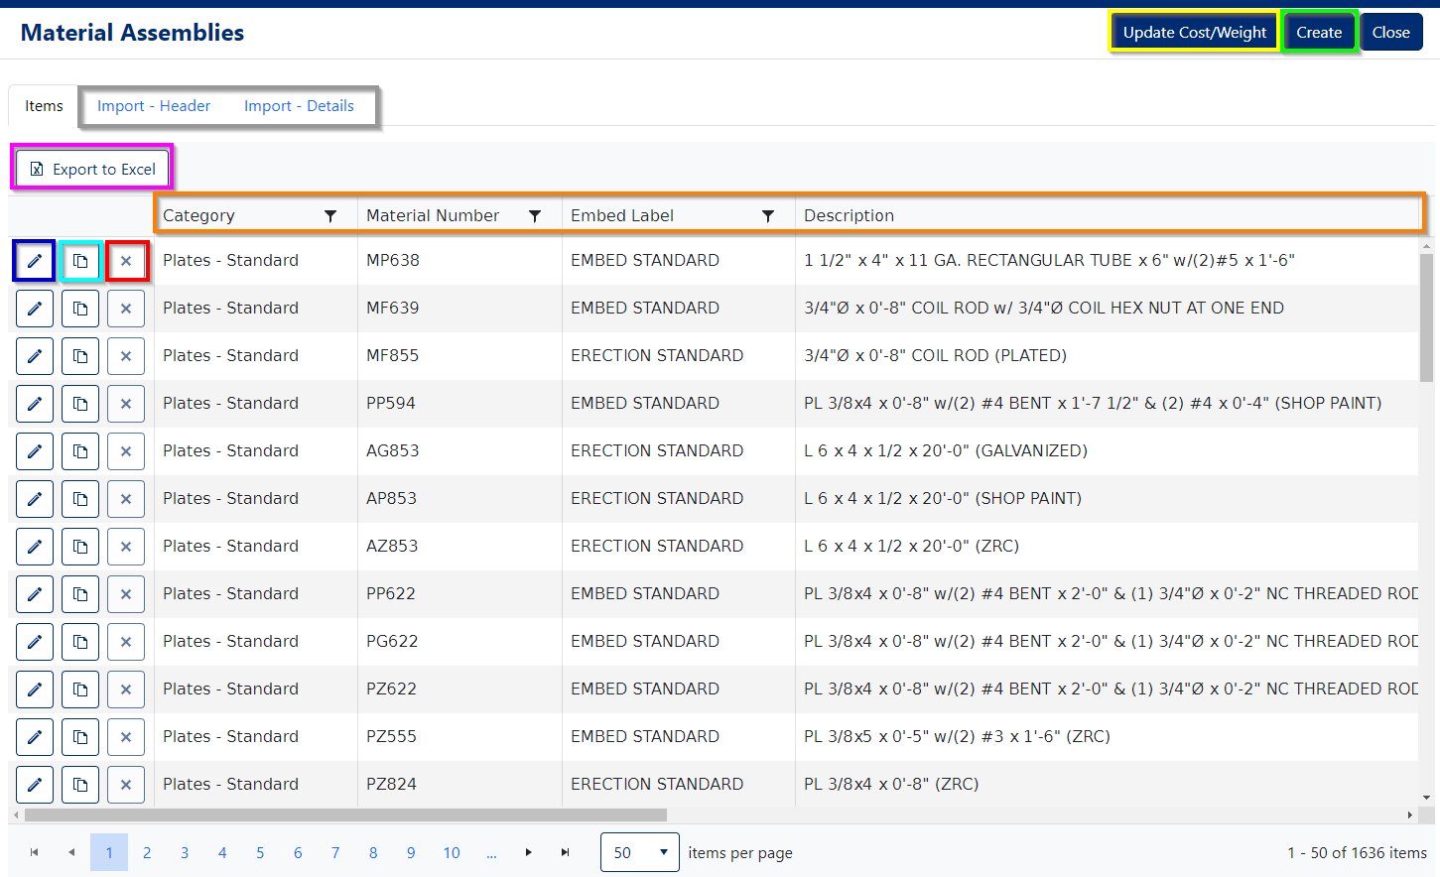
Task: Open the Category column filter
Action: 330,216
